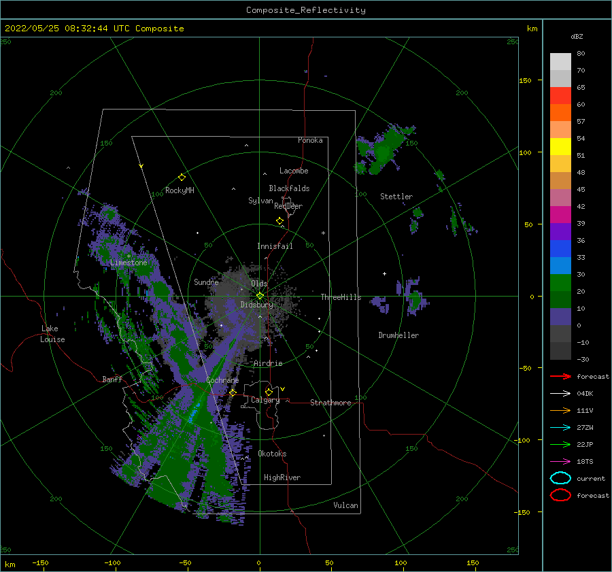This screenshot has height=572, width=612.
Task: Click the yellow diamond marker below Cochrane
Action: (x=233, y=392)
